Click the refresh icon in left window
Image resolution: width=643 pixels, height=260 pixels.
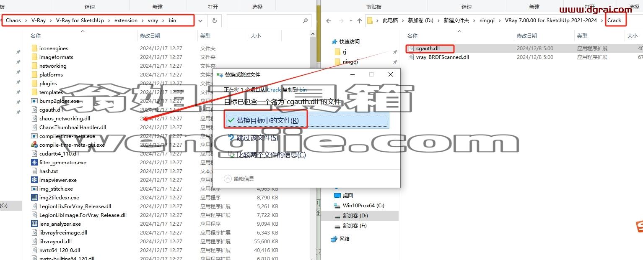[x=214, y=20]
